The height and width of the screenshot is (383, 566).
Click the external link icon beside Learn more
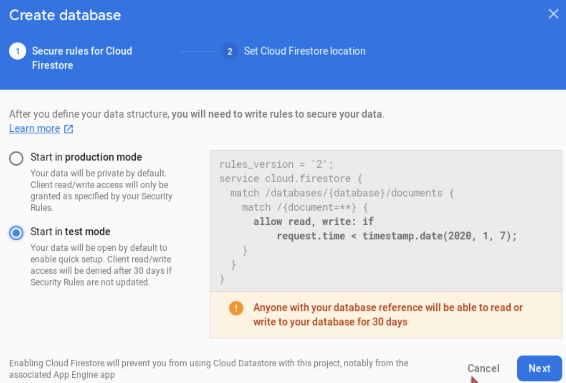(x=69, y=129)
